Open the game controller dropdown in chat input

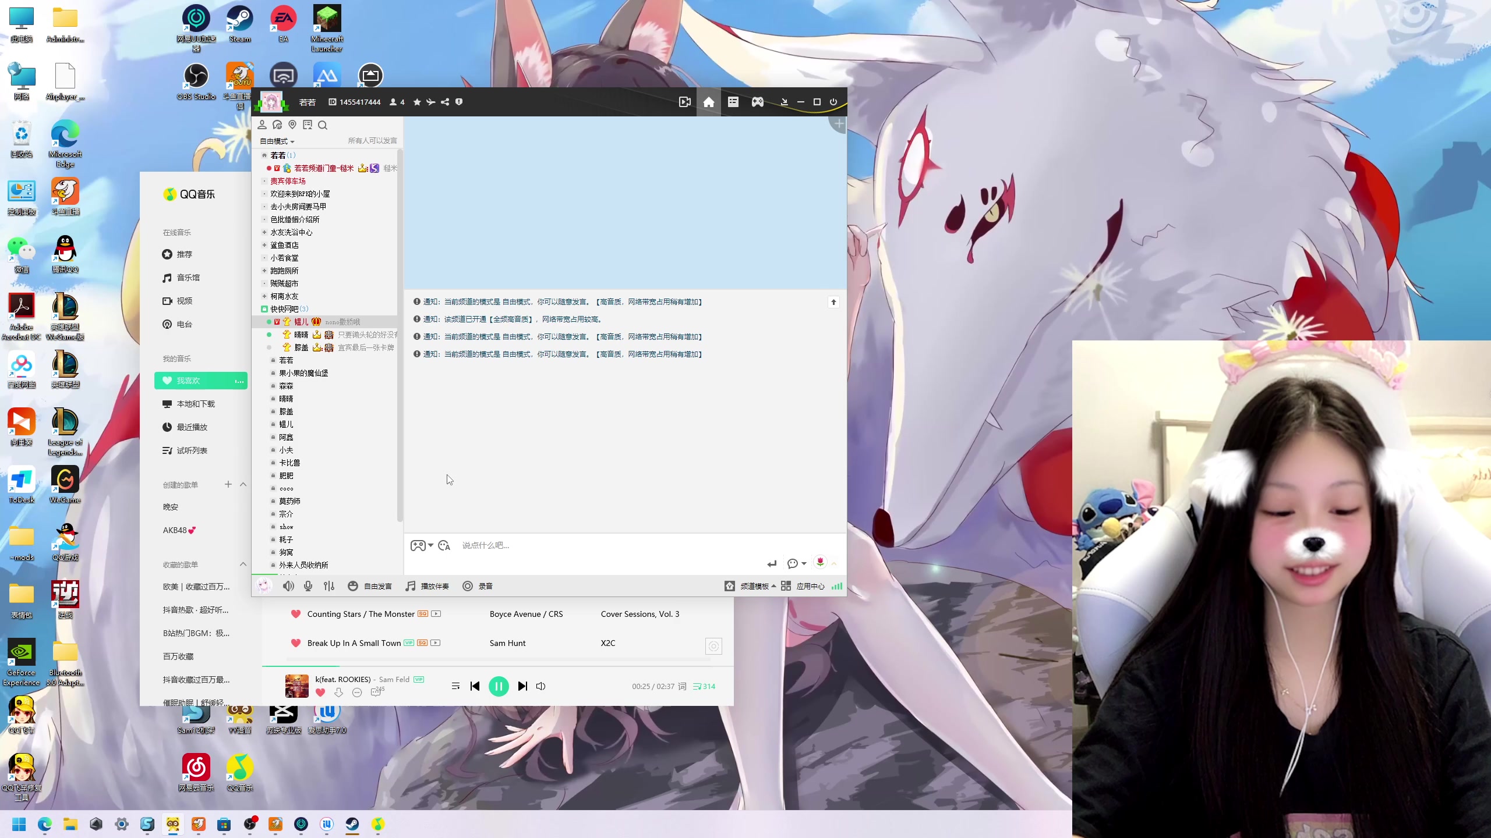pyautogui.click(x=422, y=545)
